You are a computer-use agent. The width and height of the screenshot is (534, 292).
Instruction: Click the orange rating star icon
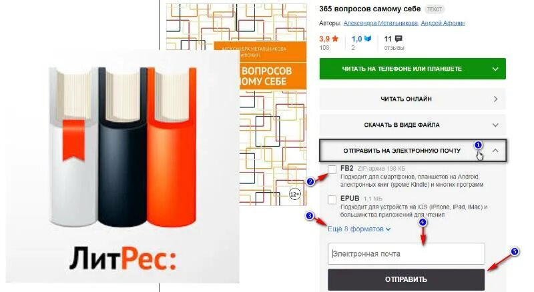click(x=335, y=39)
